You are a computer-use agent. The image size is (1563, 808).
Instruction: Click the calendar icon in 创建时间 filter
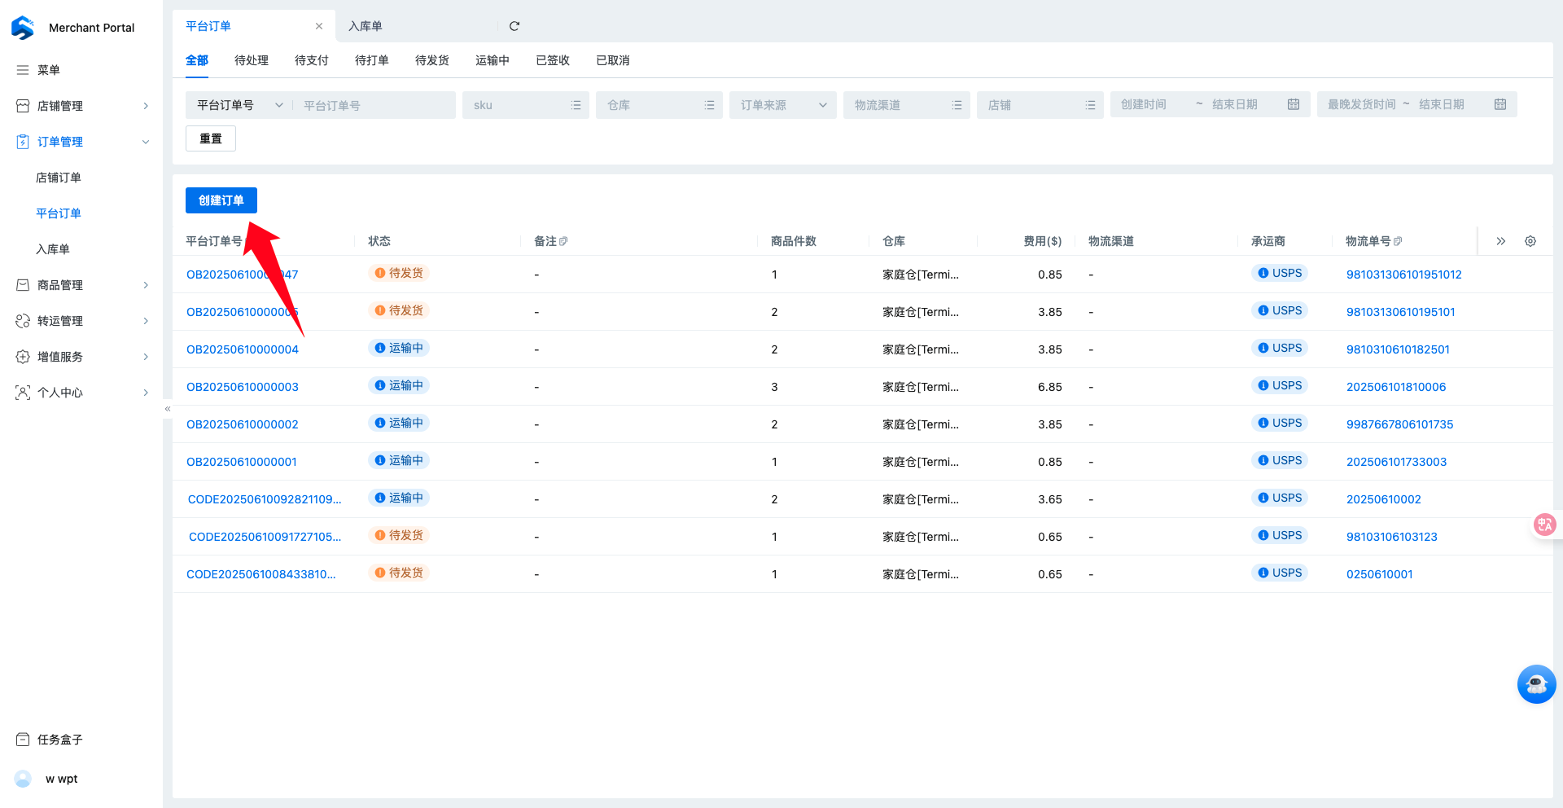coord(1294,104)
